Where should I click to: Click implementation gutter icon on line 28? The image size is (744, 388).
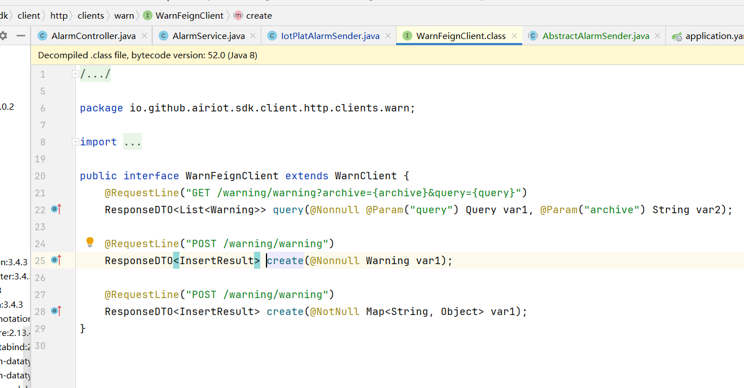(x=55, y=311)
